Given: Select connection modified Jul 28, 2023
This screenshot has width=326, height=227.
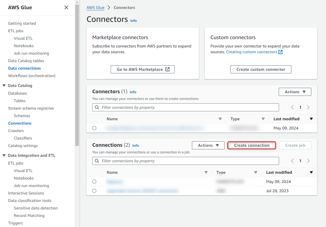Looking at the screenshot, I should [x=94, y=191].
